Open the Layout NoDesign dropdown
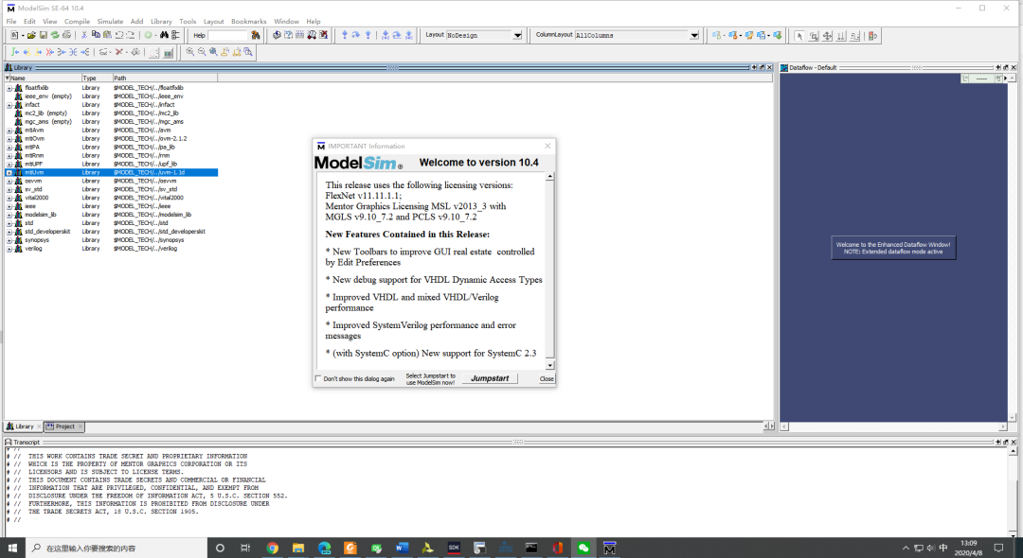The image size is (1023, 558). (517, 35)
